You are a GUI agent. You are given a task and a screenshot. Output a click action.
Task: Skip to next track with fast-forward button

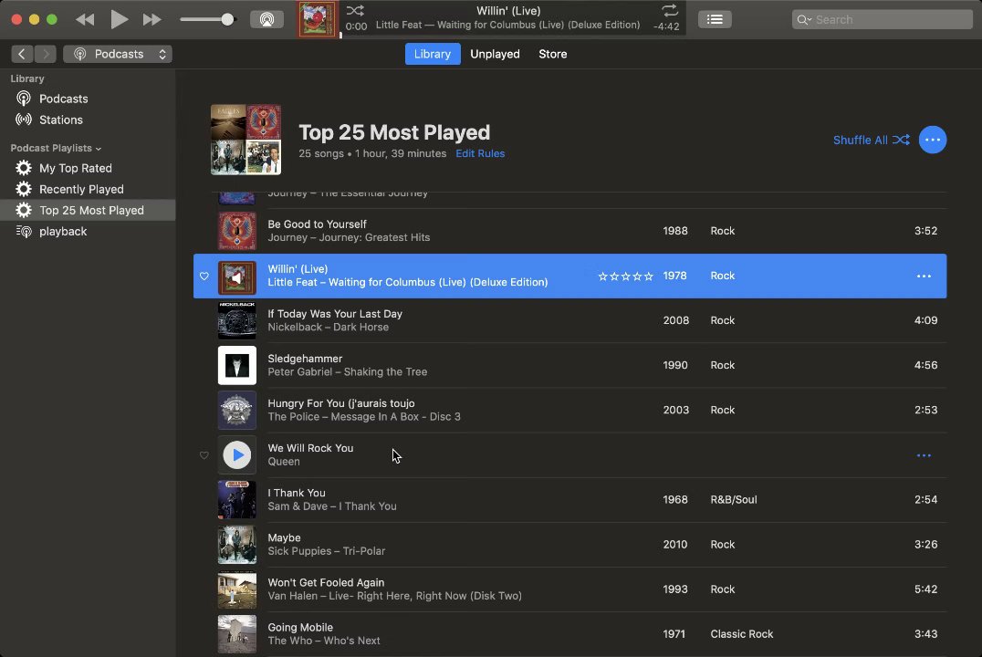point(152,19)
